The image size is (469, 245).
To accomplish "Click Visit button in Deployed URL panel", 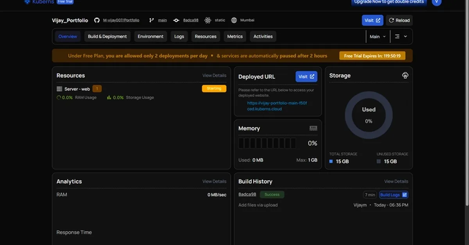I will coord(306,77).
